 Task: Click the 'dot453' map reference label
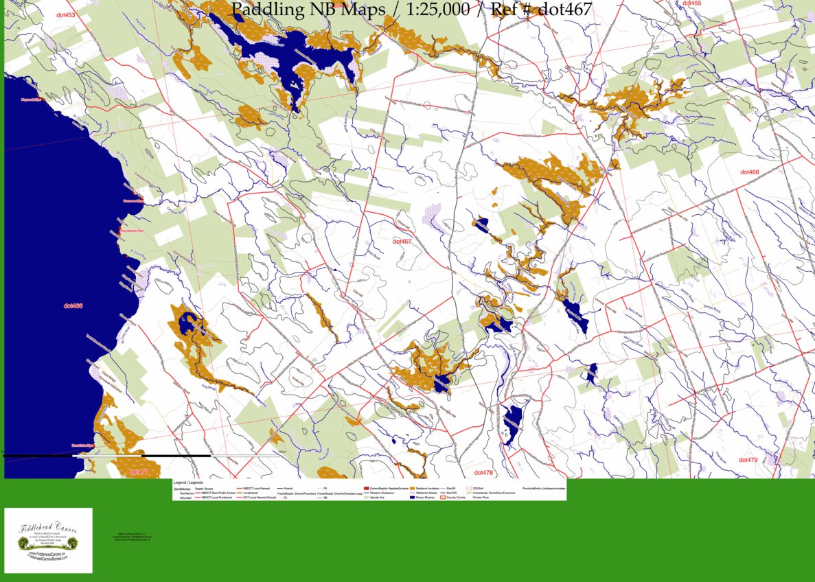(65, 15)
